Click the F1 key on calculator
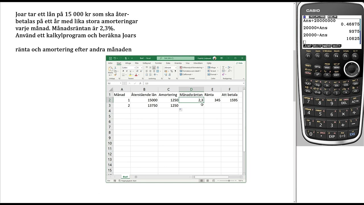Viewport: 364px width, 205px height. coord(308,56)
